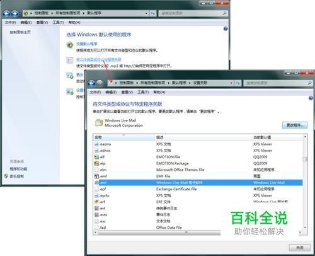
Task: Click icon of .eip row
Action: pyautogui.click(x=96, y=163)
